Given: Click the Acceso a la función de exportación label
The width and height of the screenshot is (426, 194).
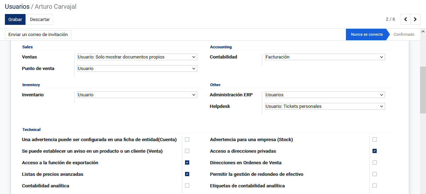Looking at the screenshot, I should tap(60, 163).
